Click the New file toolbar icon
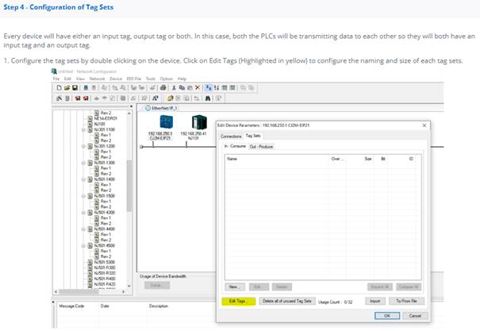This screenshot has height=331, width=480. [x=59, y=88]
